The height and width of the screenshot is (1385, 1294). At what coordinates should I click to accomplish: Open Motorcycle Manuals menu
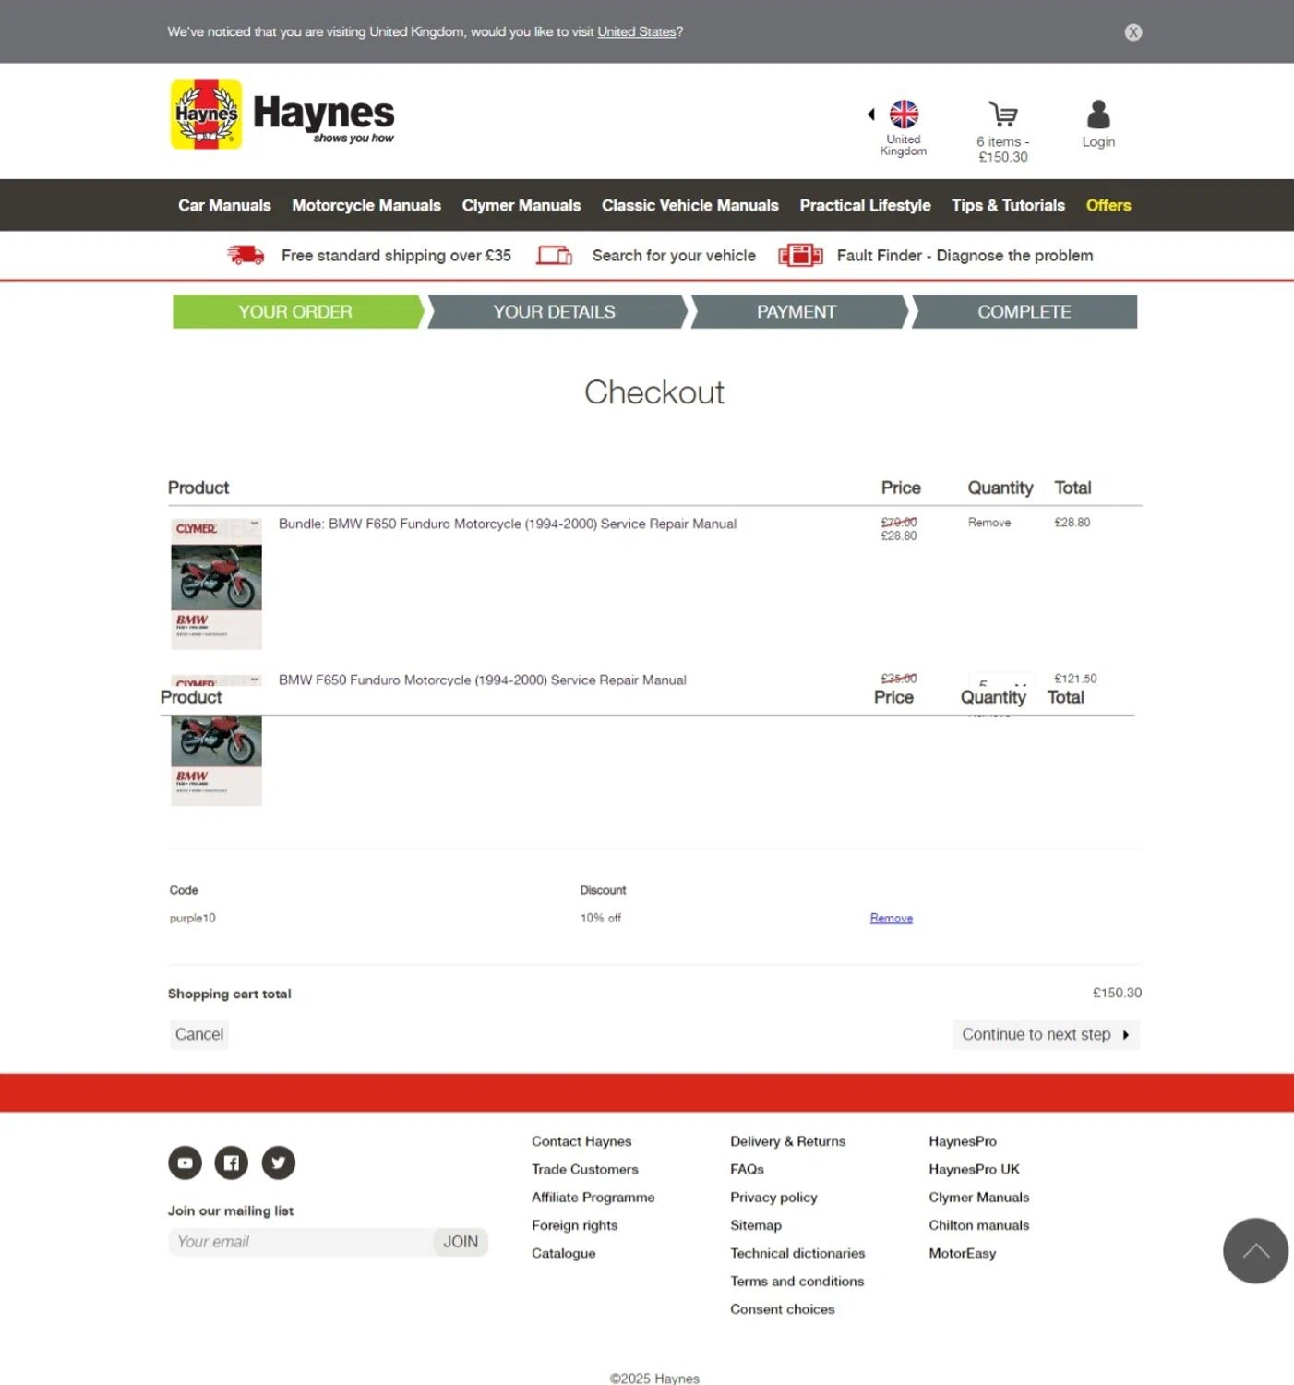tap(366, 205)
